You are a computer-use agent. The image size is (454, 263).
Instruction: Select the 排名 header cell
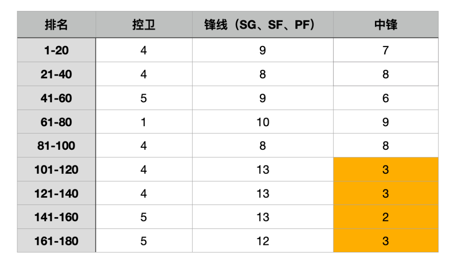point(56,25)
